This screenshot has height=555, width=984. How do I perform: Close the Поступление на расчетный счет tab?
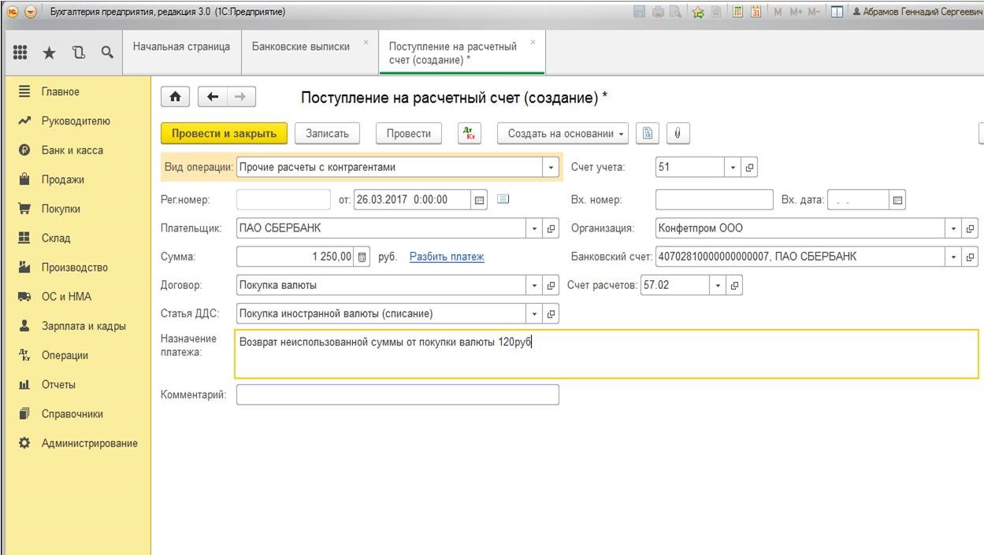click(533, 43)
